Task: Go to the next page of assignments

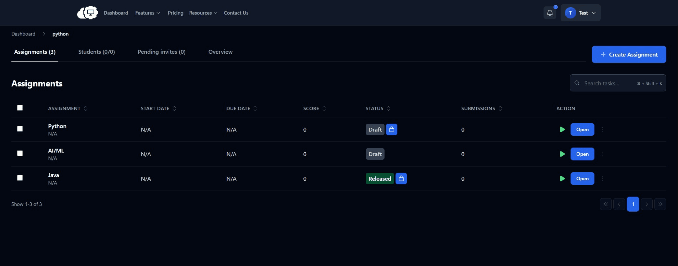Action: coord(647,204)
